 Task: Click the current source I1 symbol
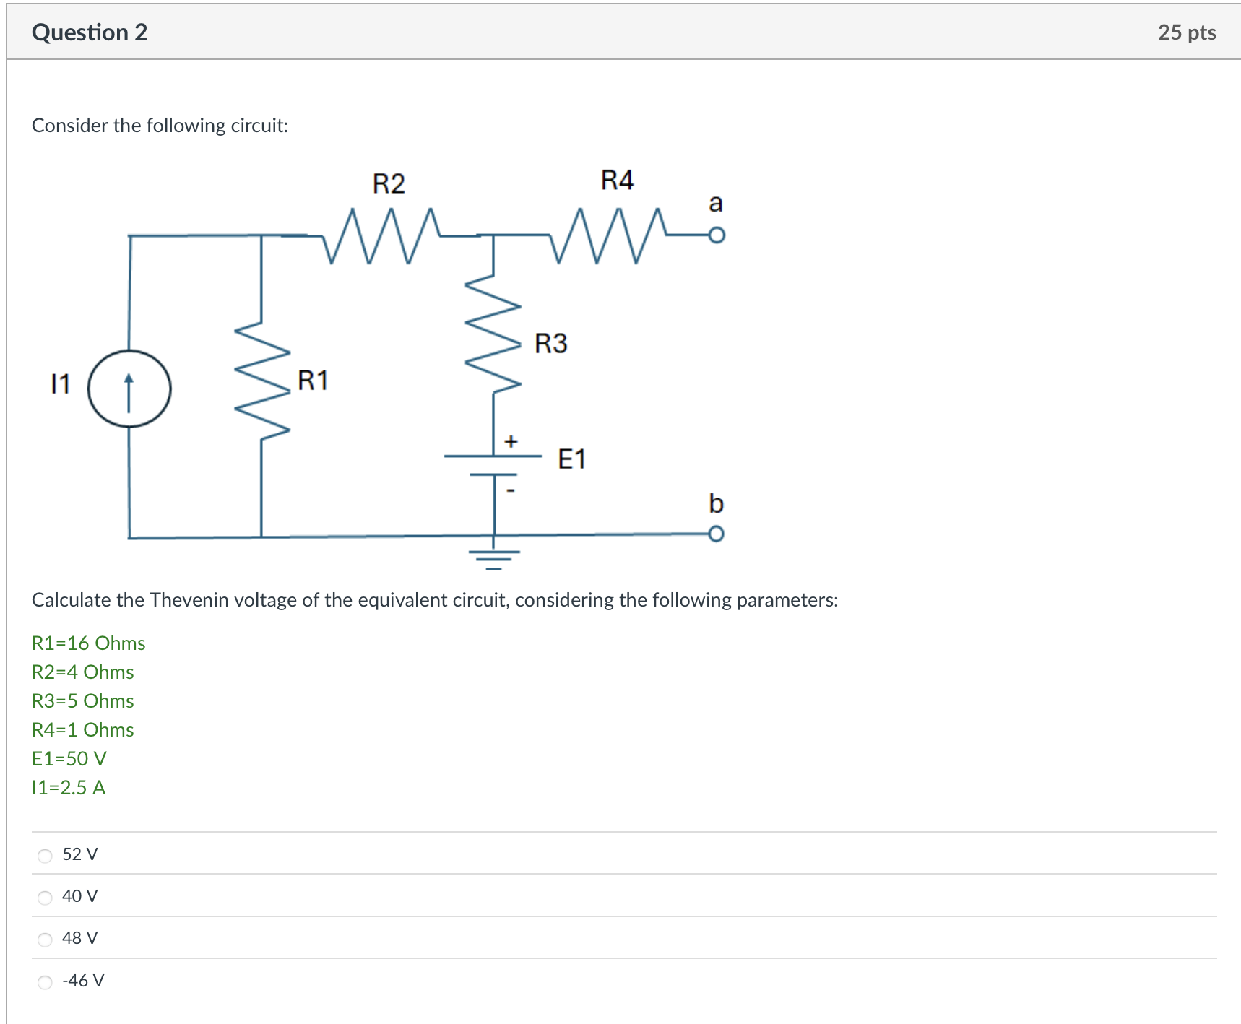click(129, 387)
